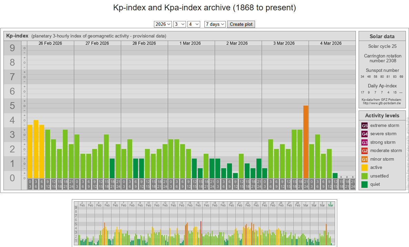Click the Create plot button
This screenshot has height=247, width=409.
tap(241, 24)
